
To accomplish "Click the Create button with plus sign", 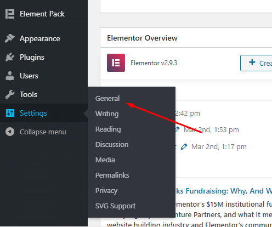I will [256, 63].
